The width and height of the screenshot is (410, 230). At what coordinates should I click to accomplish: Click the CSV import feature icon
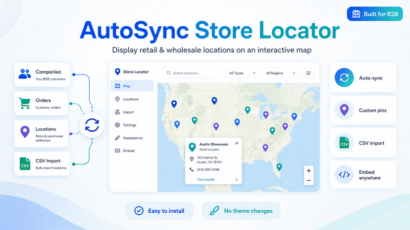[x=344, y=143]
